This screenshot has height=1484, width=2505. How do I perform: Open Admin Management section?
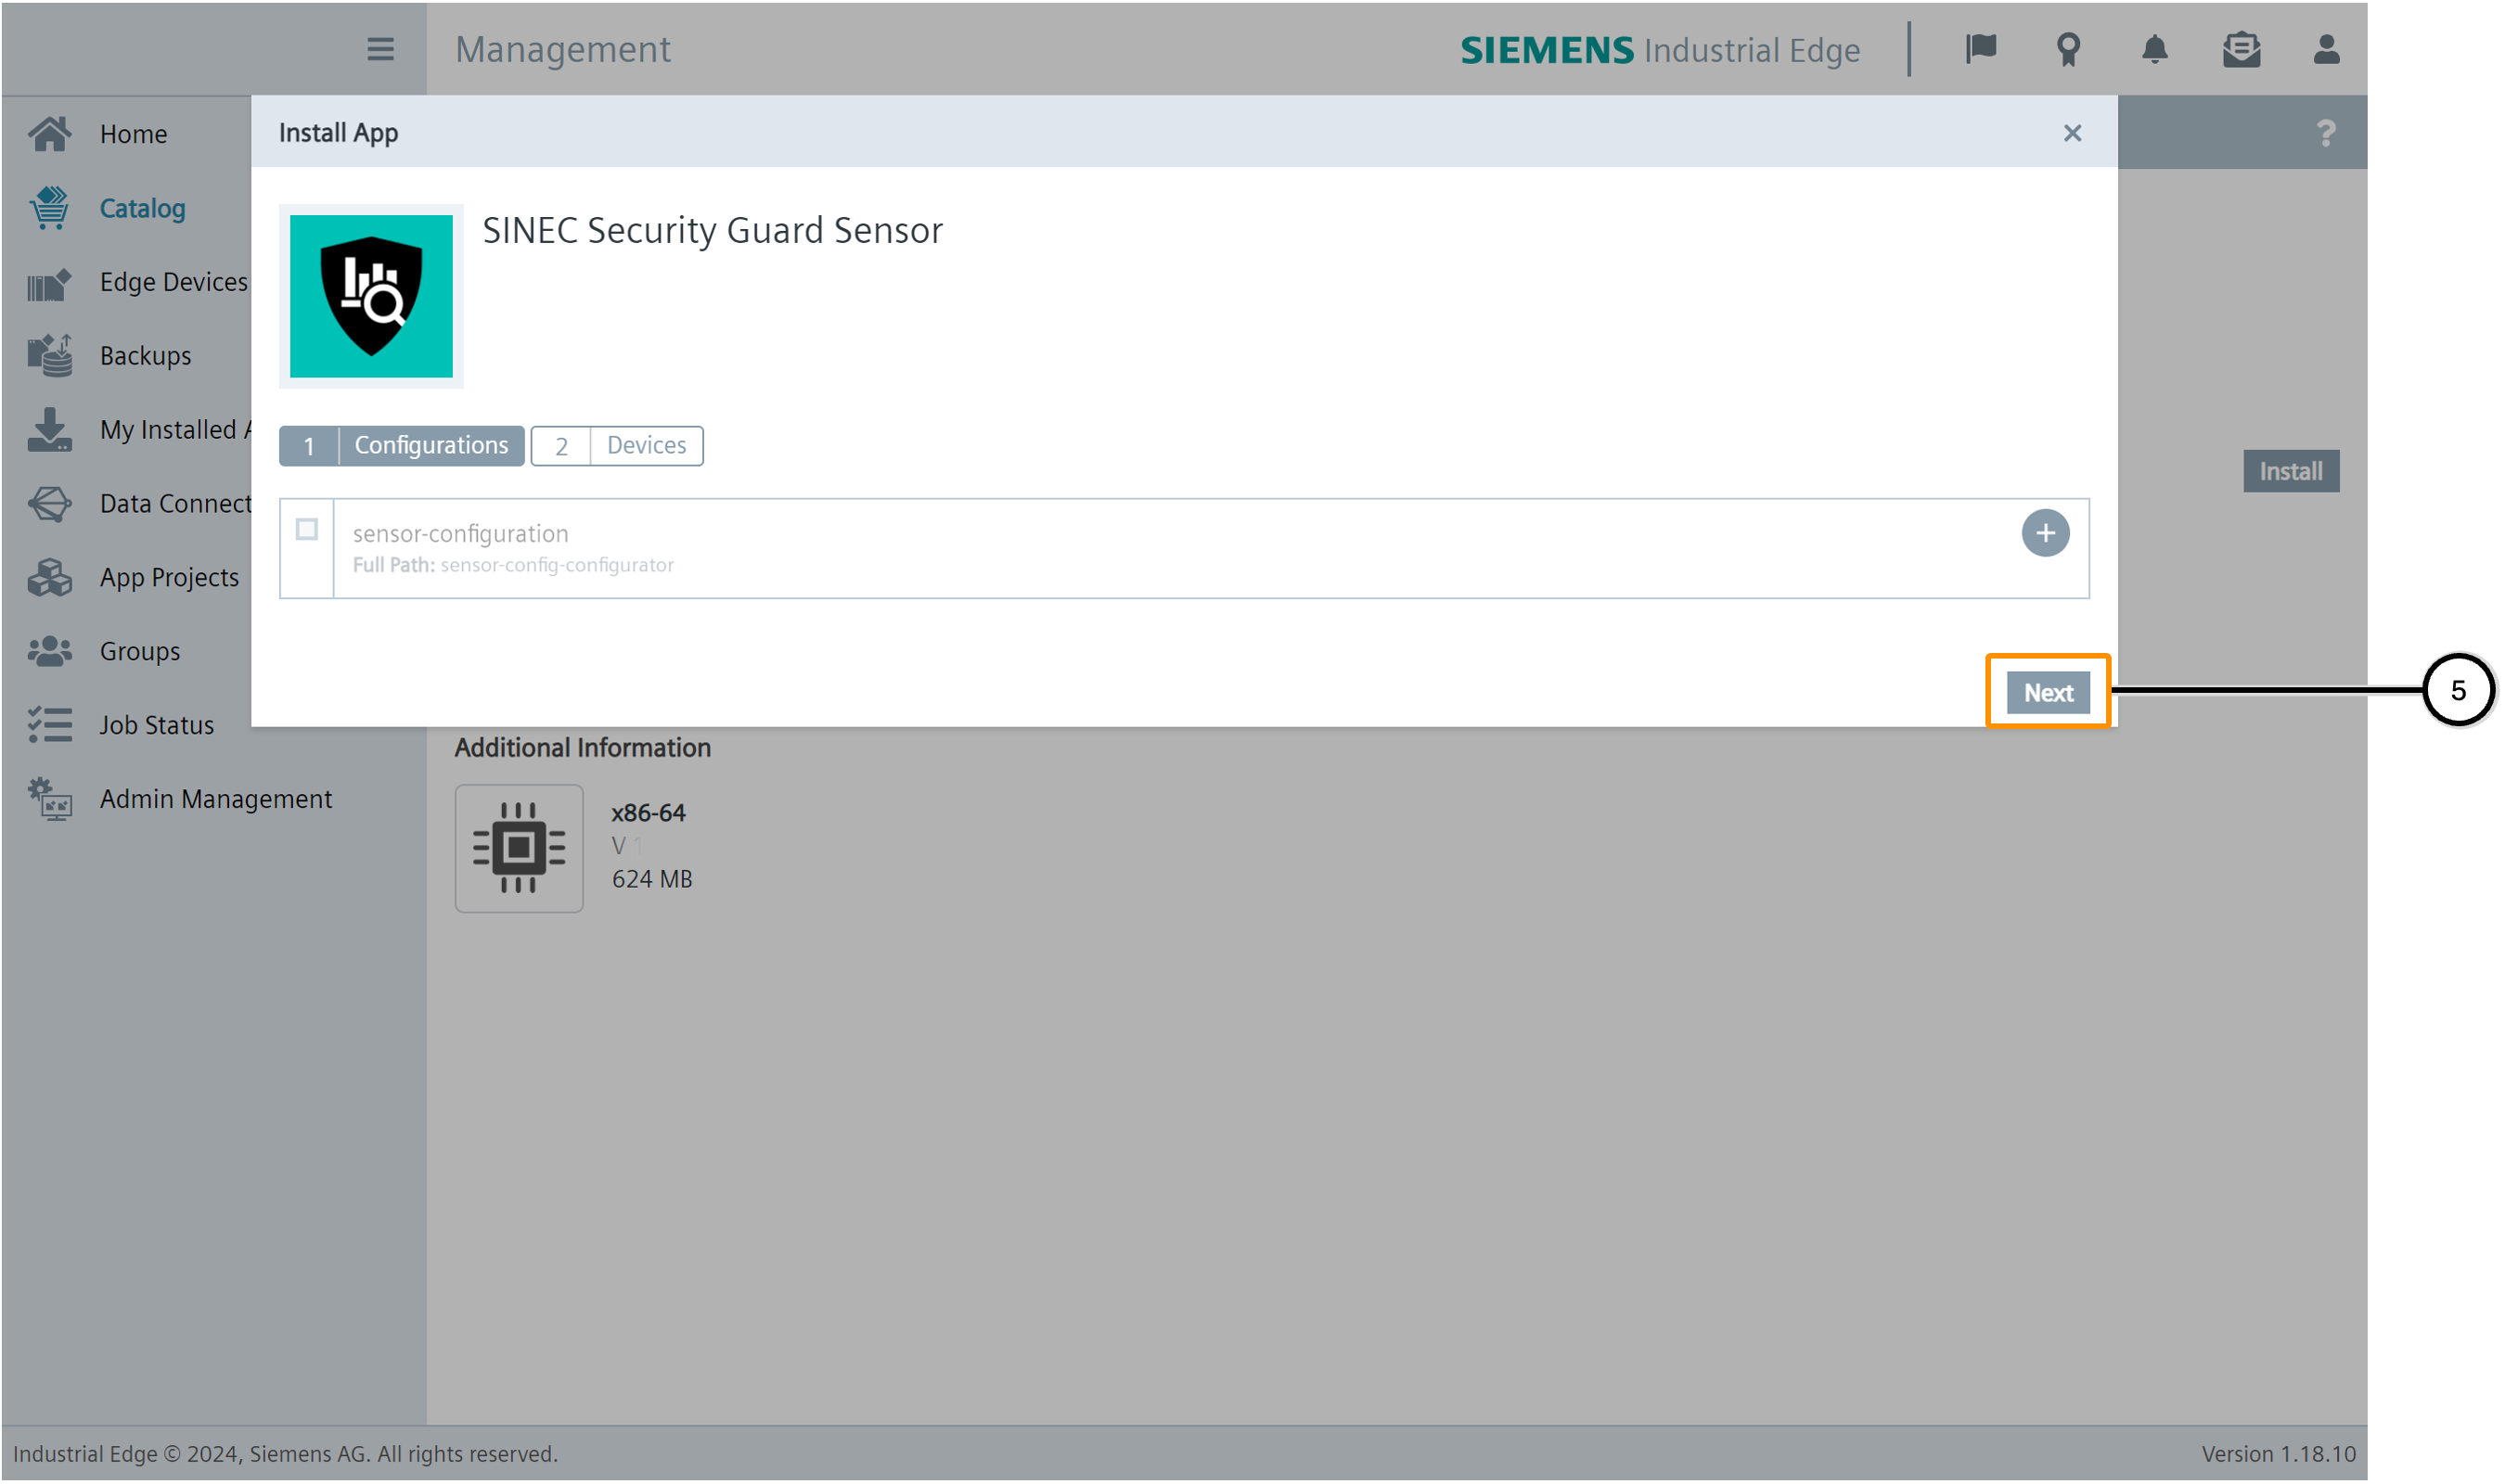[x=215, y=799]
